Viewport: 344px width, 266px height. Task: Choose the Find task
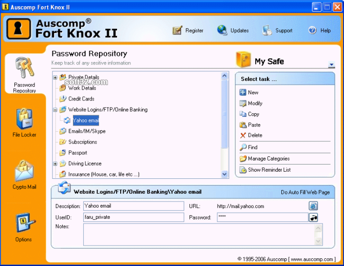[253, 147]
